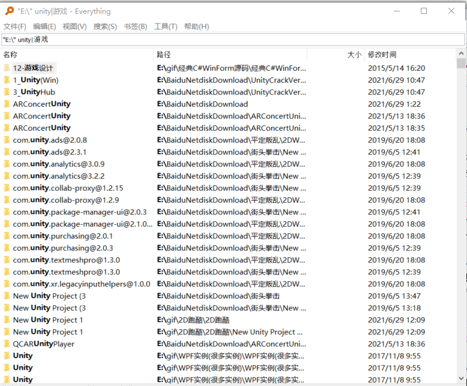The image size is (467, 386).
Task: Click the vertical scrollbar up arrow
Action: coord(461,53)
